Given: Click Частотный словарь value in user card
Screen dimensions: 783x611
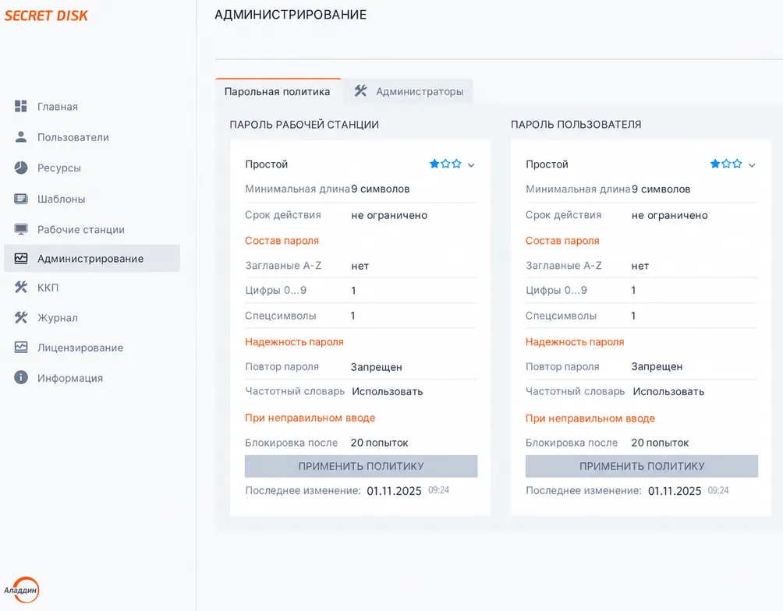Looking at the screenshot, I should pyautogui.click(x=668, y=392).
